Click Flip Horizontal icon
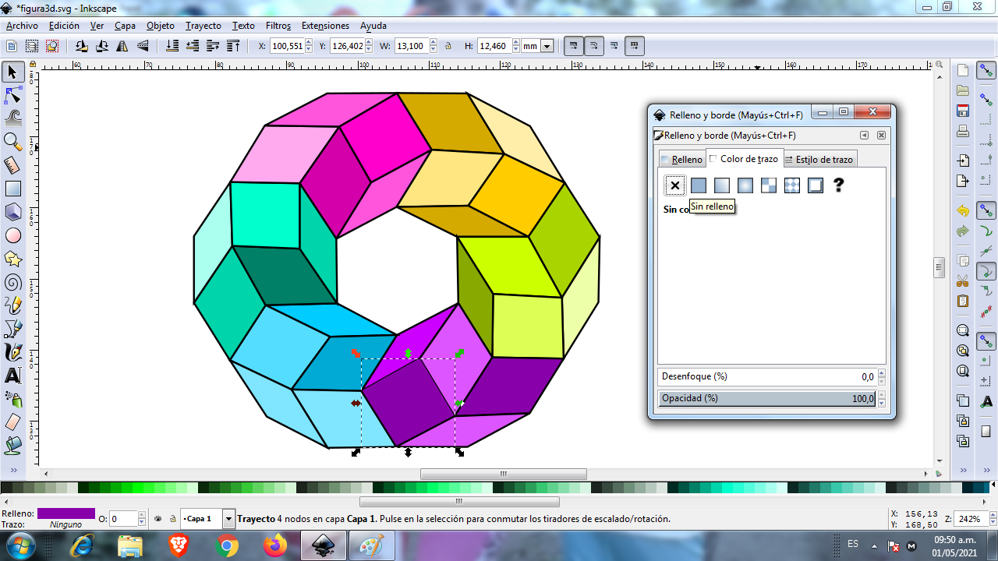Viewport: 998px width, 561px height. (x=122, y=47)
